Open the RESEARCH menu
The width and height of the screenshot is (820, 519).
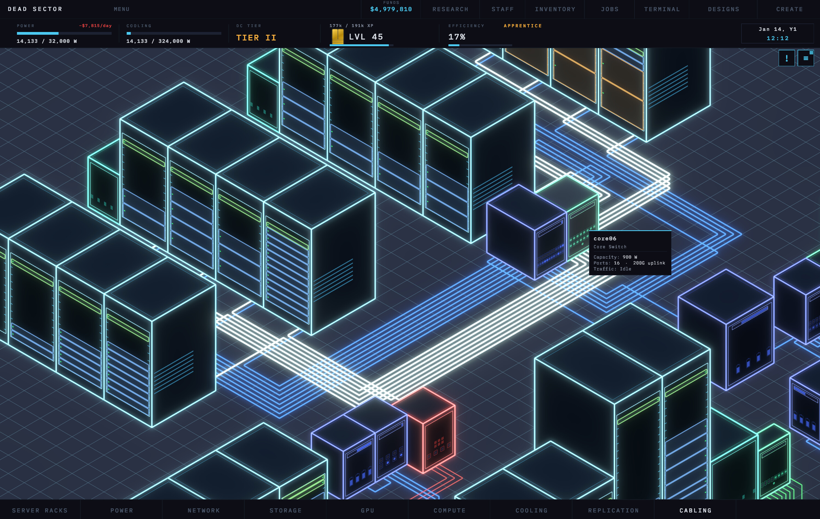pos(450,9)
